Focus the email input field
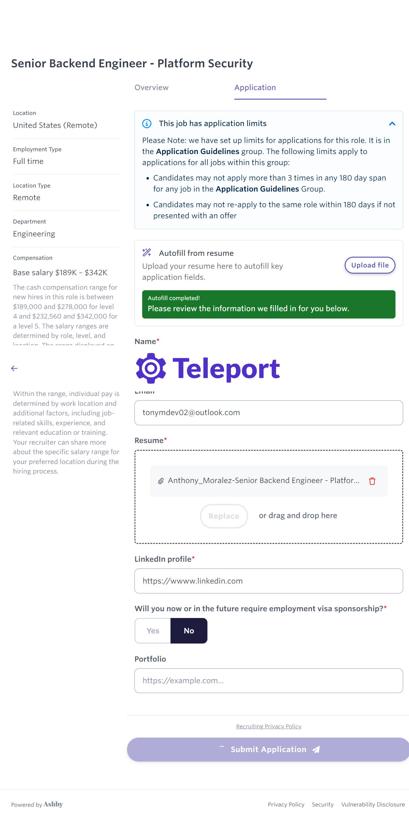409x820 pixels. coord(268,413)
